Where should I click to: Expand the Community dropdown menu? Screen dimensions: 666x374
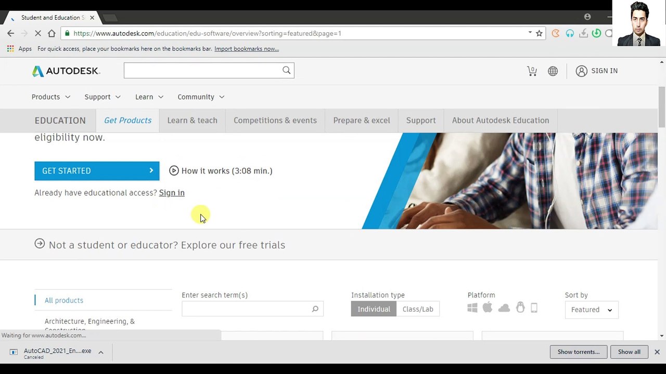(201, 97)
